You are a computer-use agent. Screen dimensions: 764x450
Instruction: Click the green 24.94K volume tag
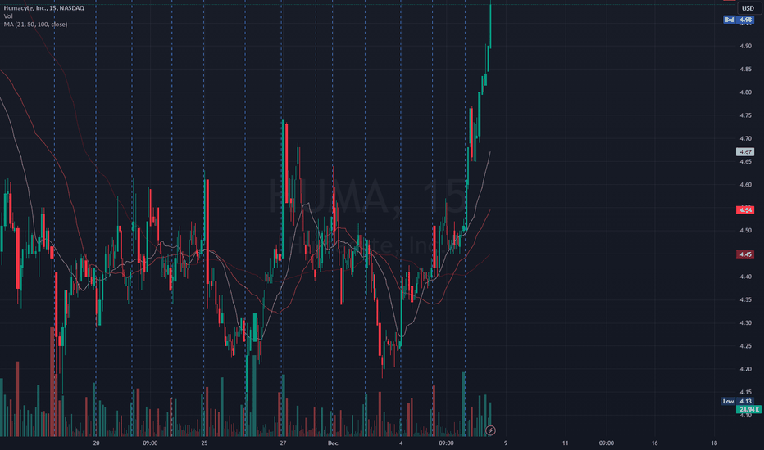(x=748, y=410)
